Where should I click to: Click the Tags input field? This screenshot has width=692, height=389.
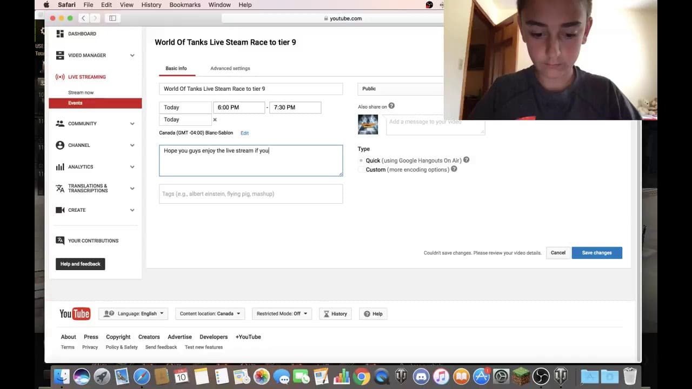pyautogui.click(x=251, y=194)
